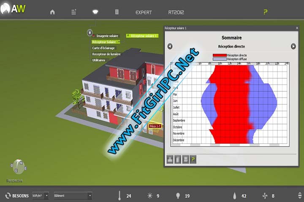Expand the Bâtiment selection dropdown
The height and width of the screenshot is (202, 304).
coord(72,196)
